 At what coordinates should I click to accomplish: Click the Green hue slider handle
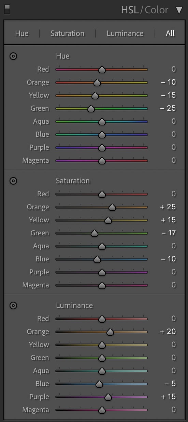click(x=91, y=109)
